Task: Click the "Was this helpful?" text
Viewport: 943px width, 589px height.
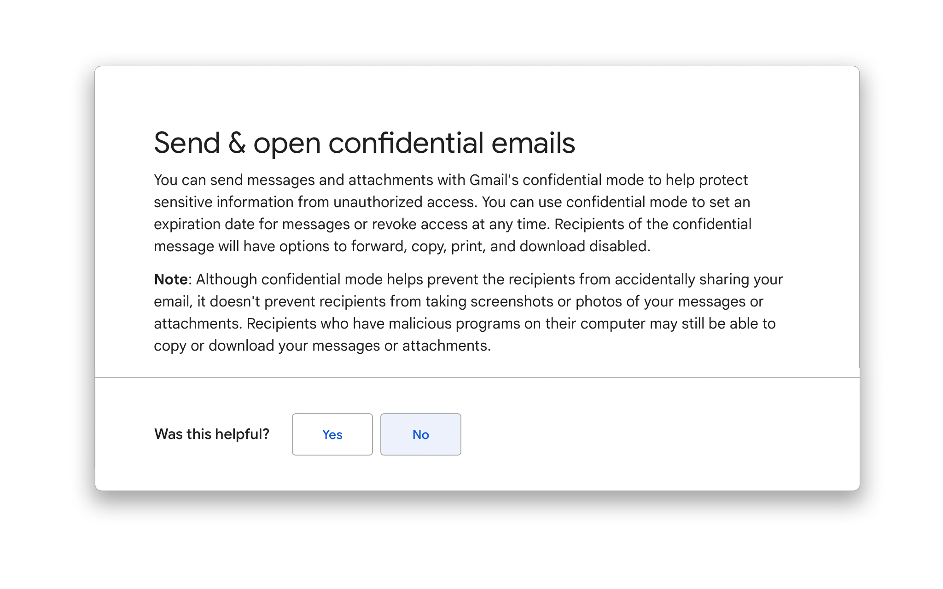Action: coord(212,434)
